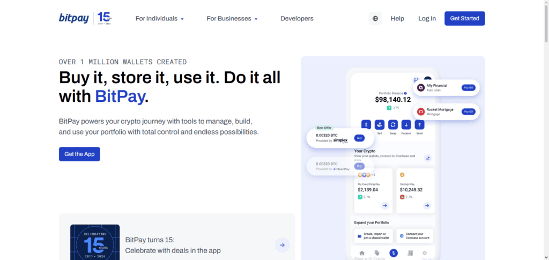Tap the Send up-arrow icon

click(x=419, y=124)
